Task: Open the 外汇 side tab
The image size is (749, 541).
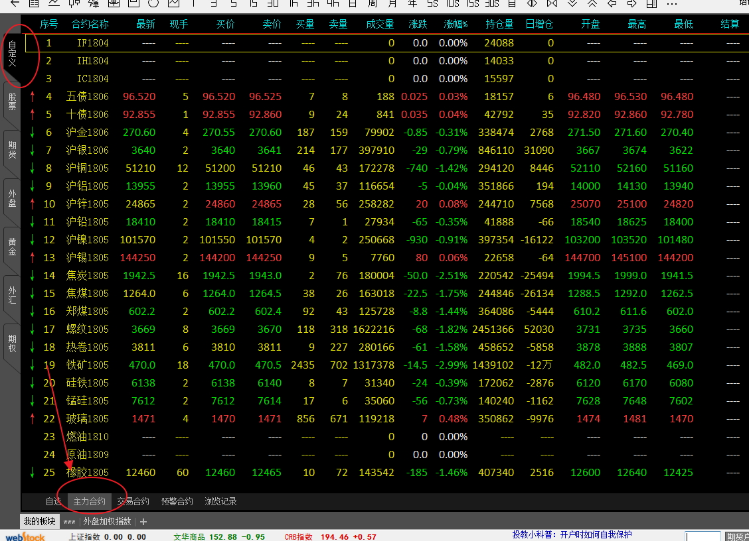Action: [12, 295]
